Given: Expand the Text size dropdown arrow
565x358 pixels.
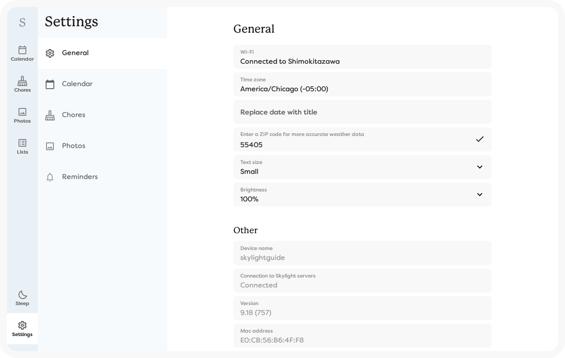Looking at the screenshot, I should coord(479,167).
